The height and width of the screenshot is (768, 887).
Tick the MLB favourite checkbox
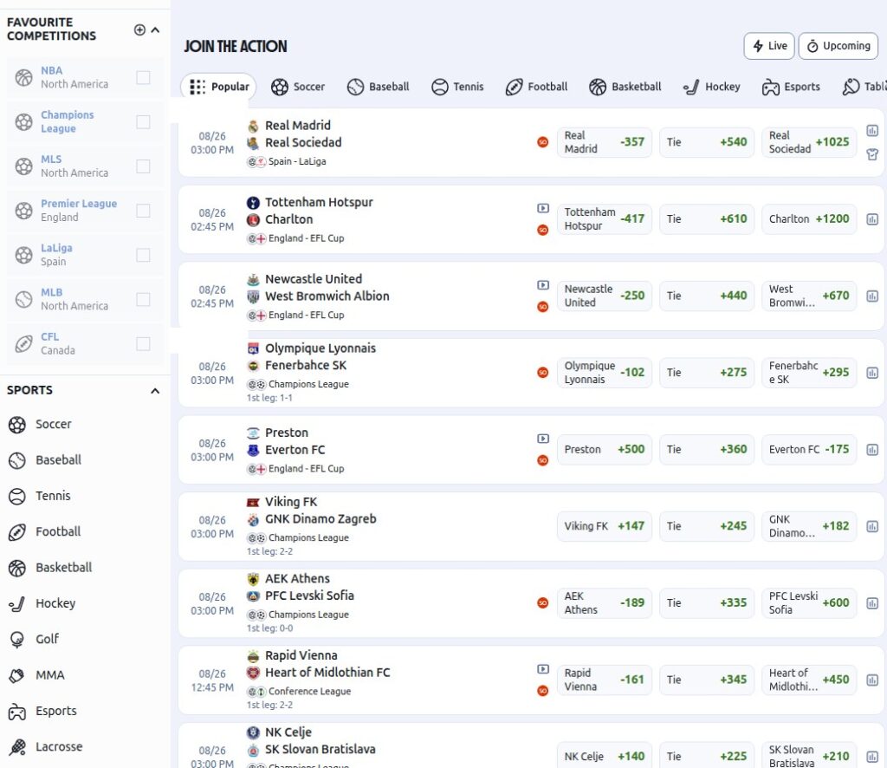point(143,299)
